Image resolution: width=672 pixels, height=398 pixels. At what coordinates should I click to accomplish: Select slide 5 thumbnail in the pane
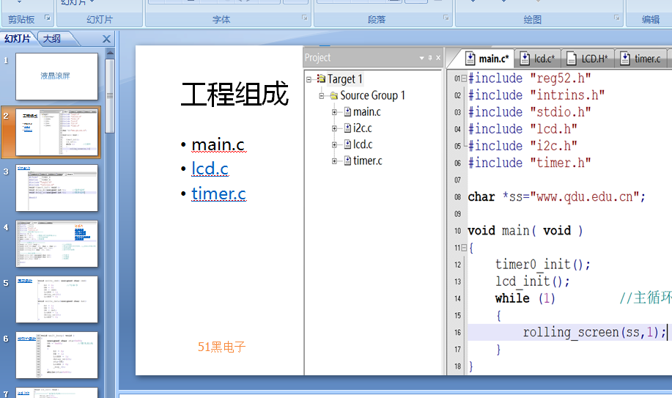(x=56, y=299)
